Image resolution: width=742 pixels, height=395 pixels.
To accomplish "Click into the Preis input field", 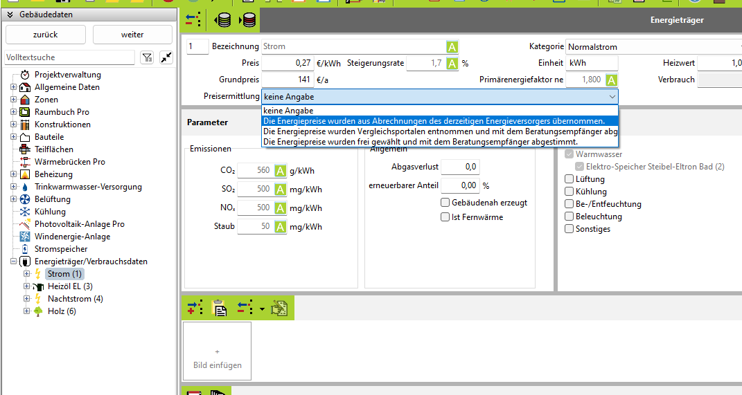I will point(288,63).
